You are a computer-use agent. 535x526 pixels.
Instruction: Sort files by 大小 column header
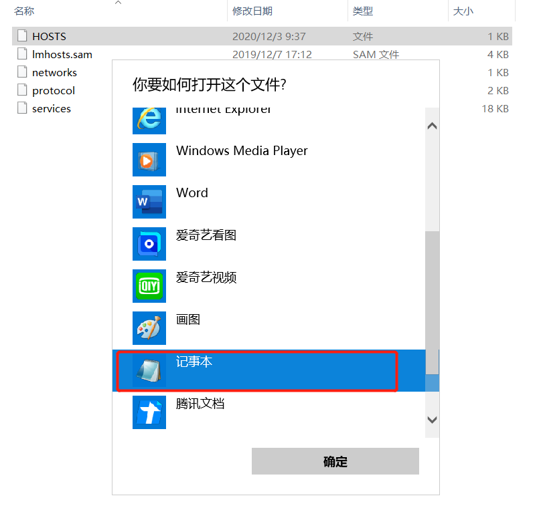463,11
